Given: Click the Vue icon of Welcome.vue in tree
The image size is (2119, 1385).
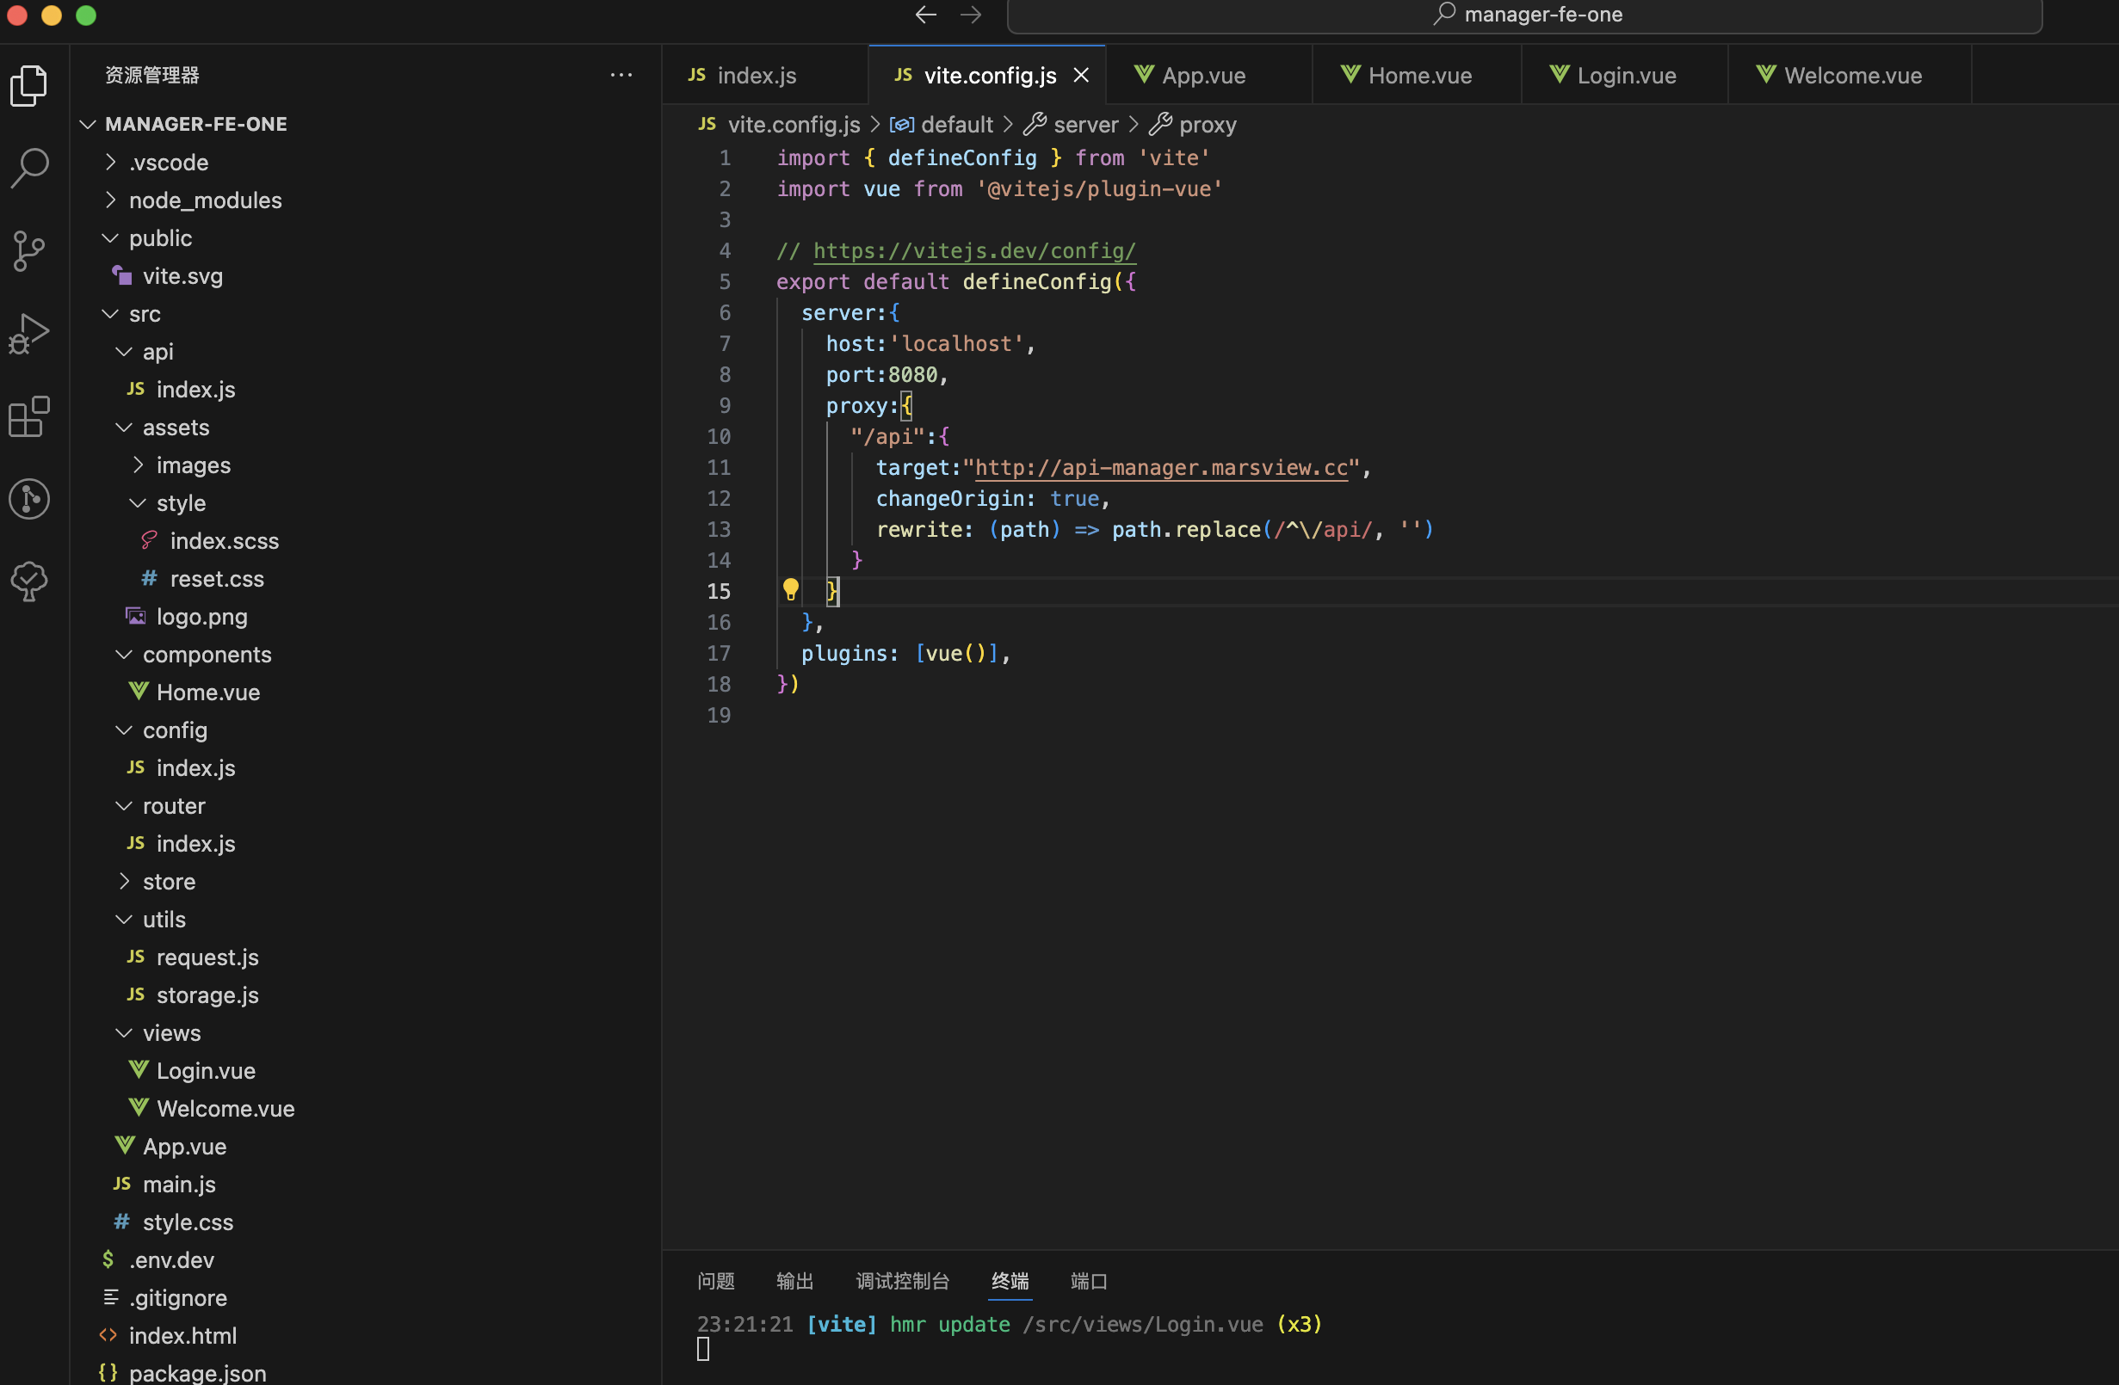Looking at the screenshot, I should click(139, 1107).
